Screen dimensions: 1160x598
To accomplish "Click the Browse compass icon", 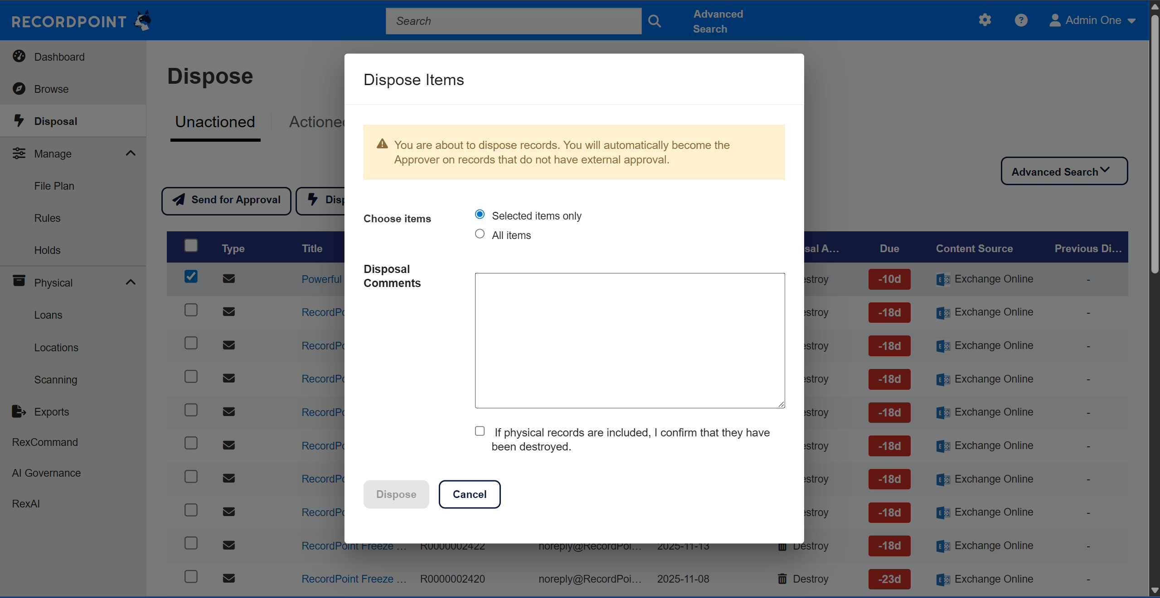I will point(19,89).
